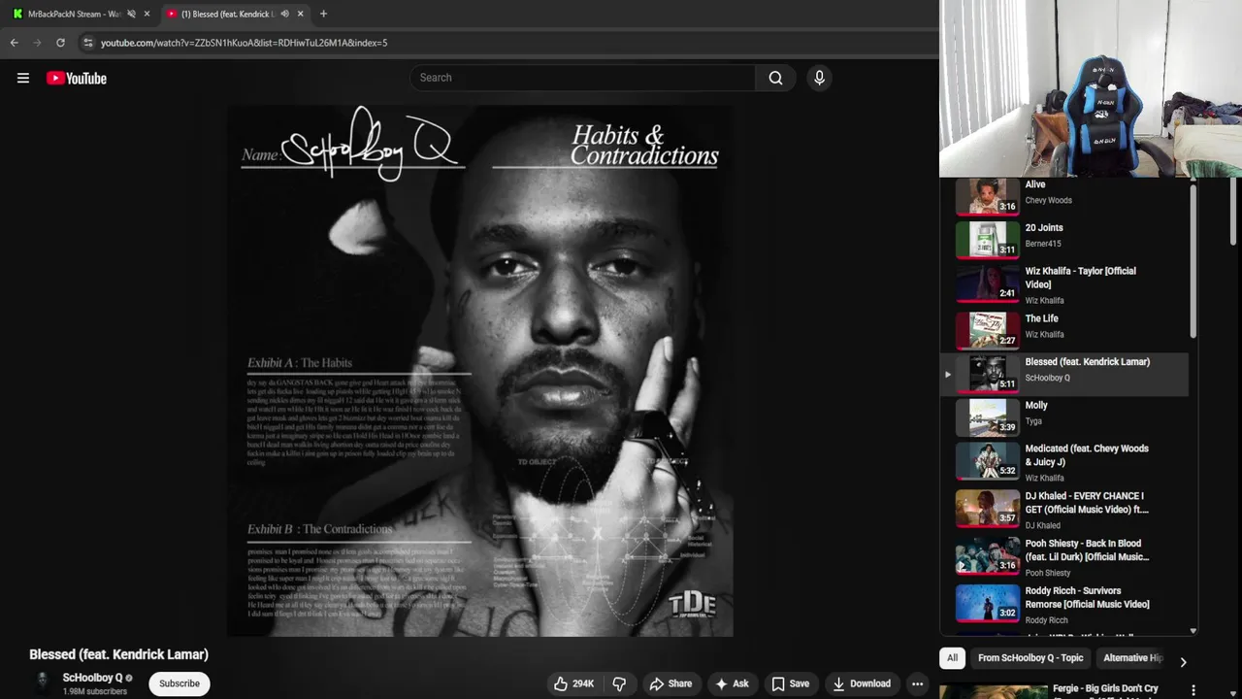Click Blessed (feat. Kendrick Lamar) video title
Viewport: 1242px width, 699px height.
click(x=118, y=654)
